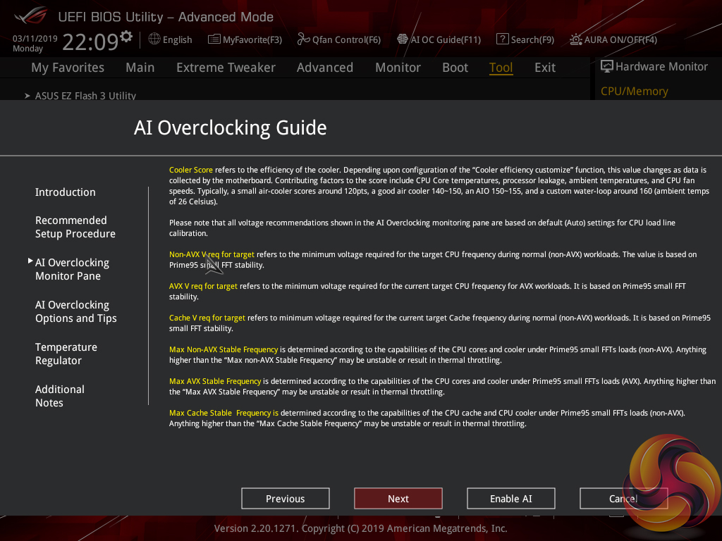Open MyFavorite(F3) shortcut
The image size is (722, 541).
pos(252,40)
